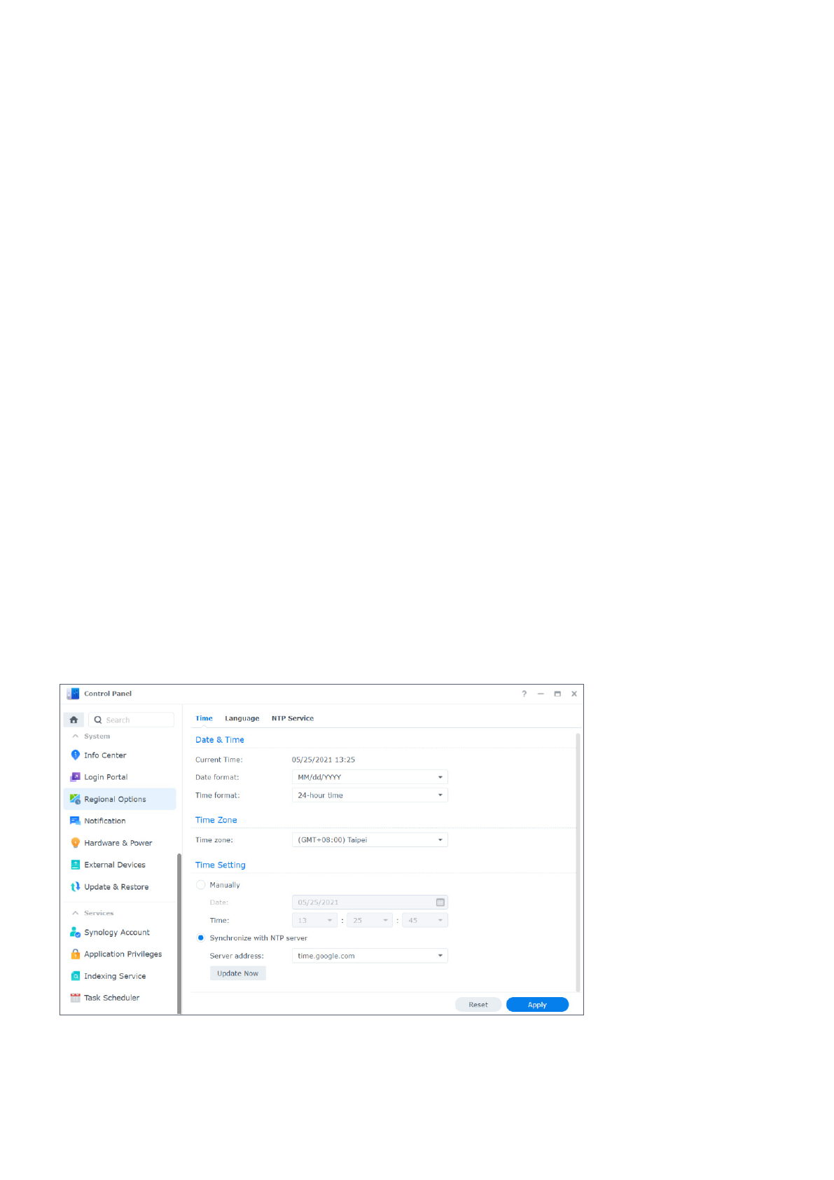Collapse the System section in sidebar
834x1180 pixels.
[x=76, y=736]
